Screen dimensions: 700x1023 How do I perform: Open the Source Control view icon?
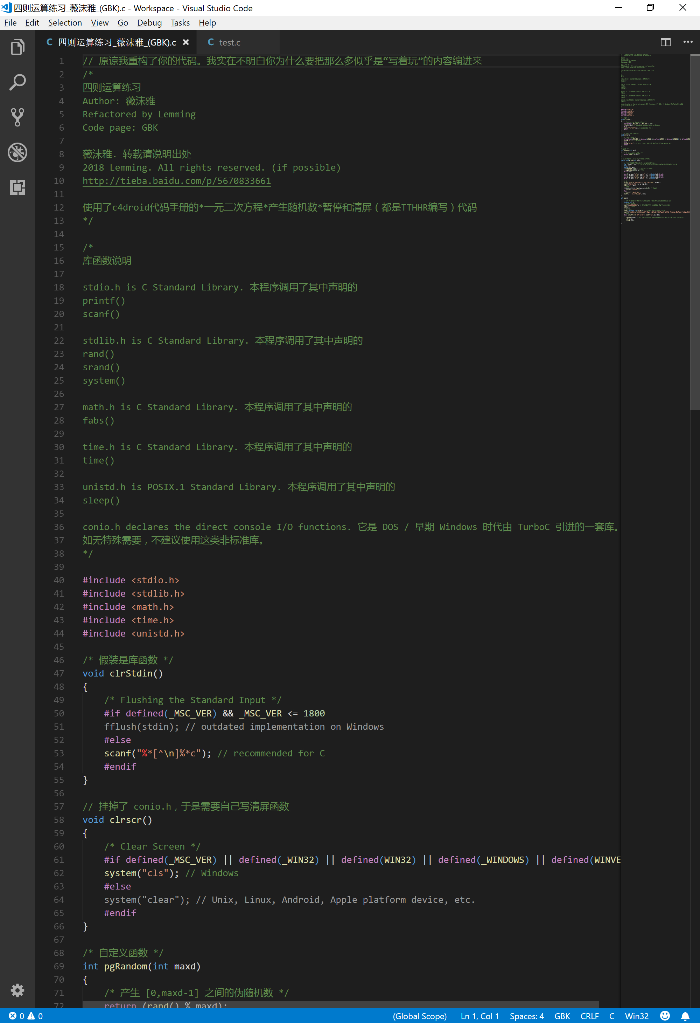pos(17,117)
